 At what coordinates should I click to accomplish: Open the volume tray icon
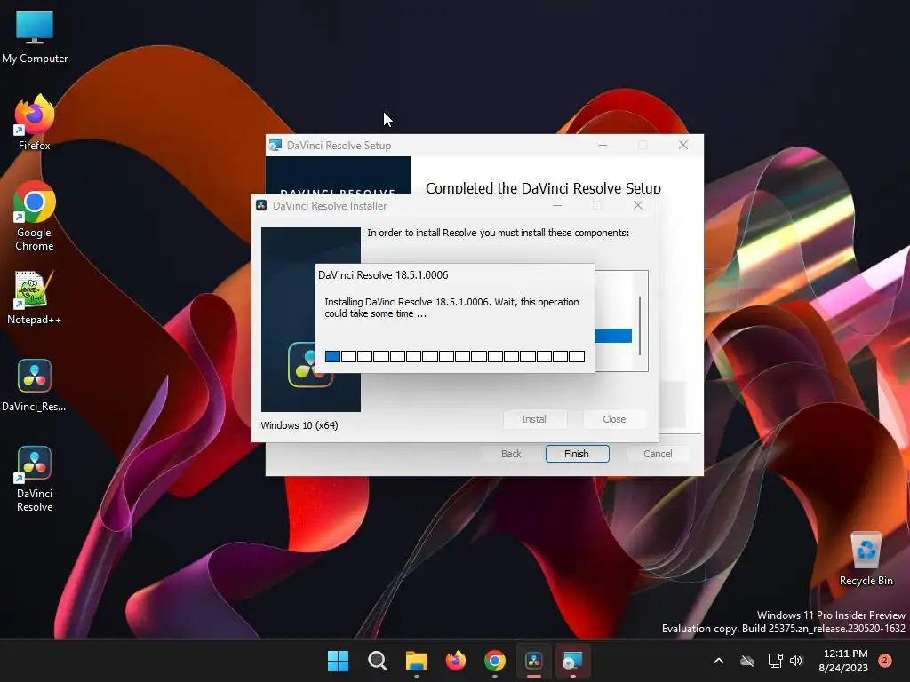(796, 661)
